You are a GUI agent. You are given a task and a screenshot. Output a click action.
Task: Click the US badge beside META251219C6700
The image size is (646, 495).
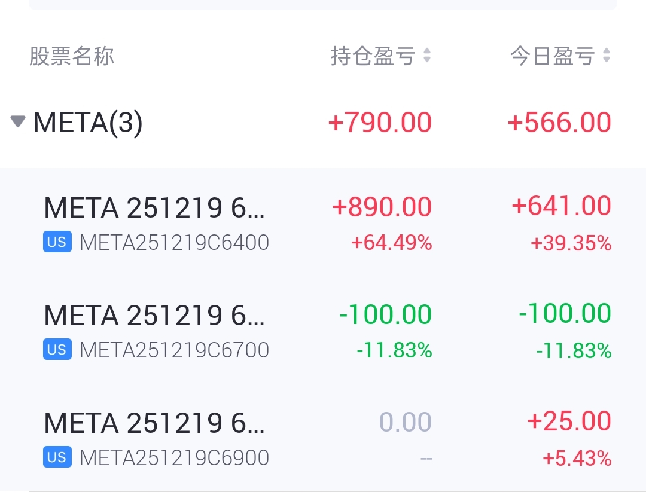coord(57,349)
